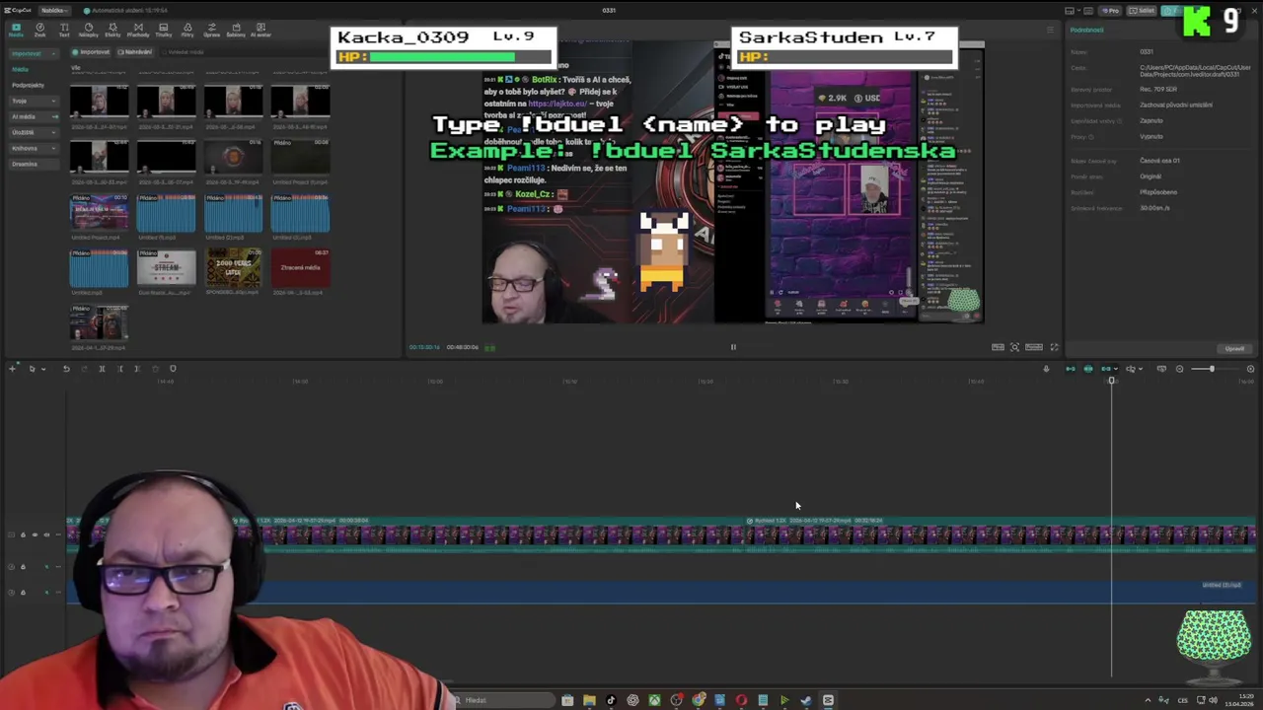
Task: Toggle main video track lock
Action: tap(23, 534)
